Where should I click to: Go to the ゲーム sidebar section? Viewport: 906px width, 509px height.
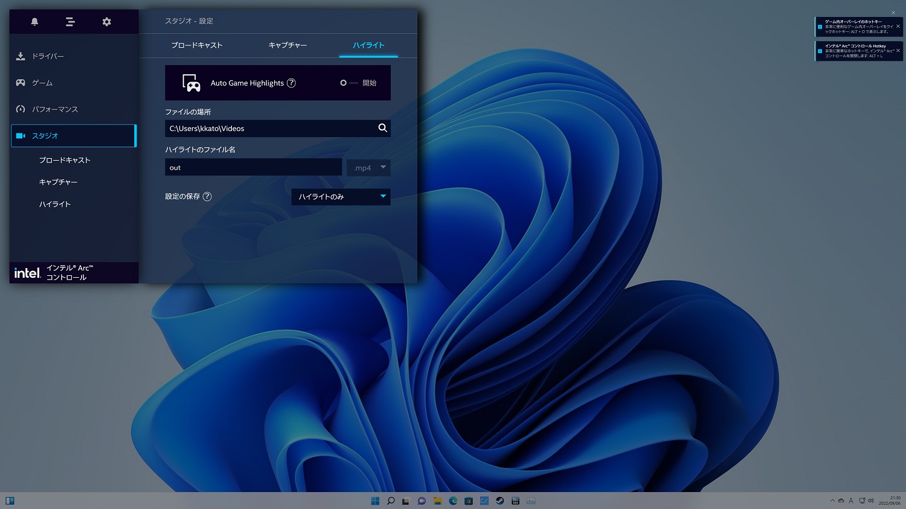[x=42, y=83]
